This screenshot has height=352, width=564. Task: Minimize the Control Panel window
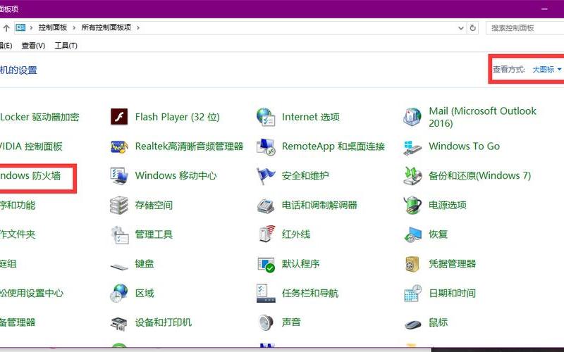[544, 8]
